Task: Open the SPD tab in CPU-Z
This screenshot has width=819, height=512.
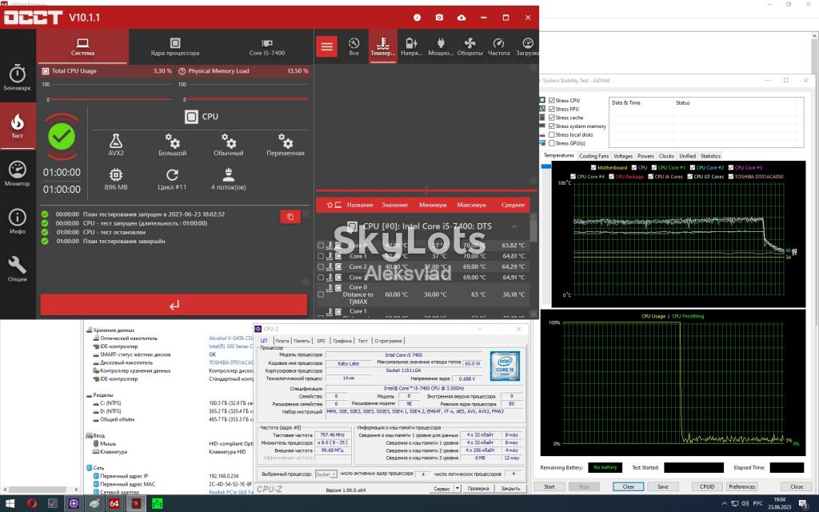Action: [321, 341]
